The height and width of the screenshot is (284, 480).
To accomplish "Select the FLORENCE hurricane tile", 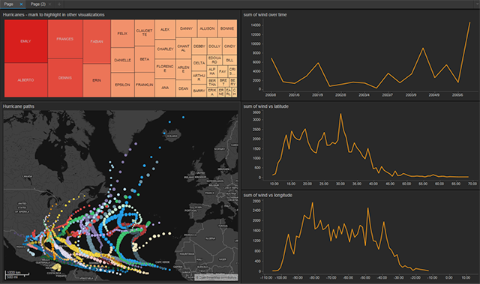I will 165,68.
